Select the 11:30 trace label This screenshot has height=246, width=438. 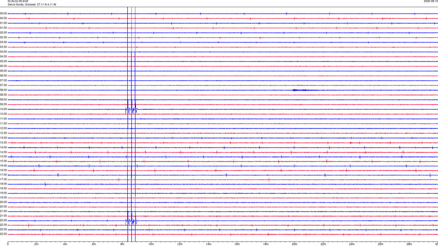(x=3, y=123)
